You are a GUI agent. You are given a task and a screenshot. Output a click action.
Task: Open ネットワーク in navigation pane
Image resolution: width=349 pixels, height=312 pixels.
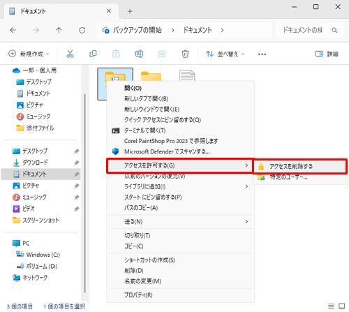click(x=30, y=278)
